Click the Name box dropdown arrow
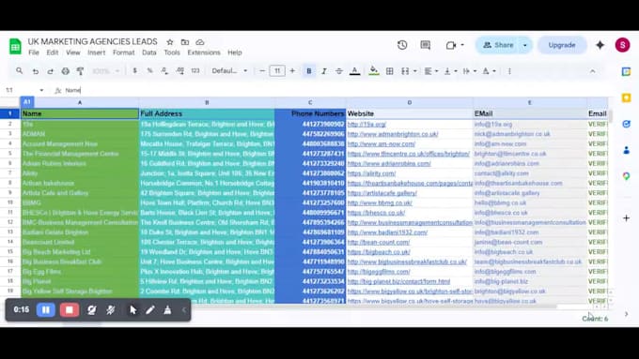Viewport: 639px width, 359px height. (41, 90)
